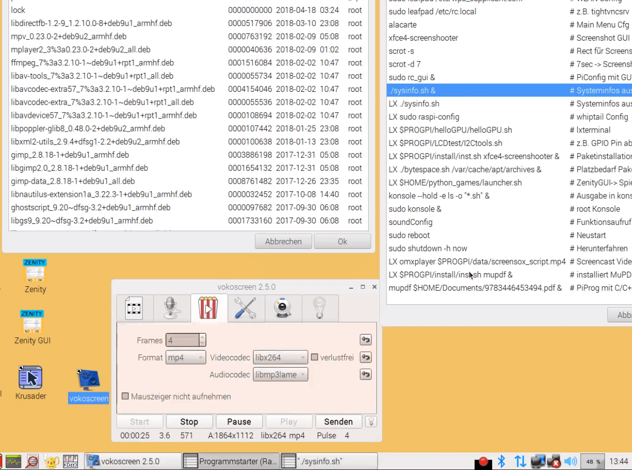Open vokoscreen's screen capture tab icon
This screenshot has width=632, height=470.
(x=134, y=308)
